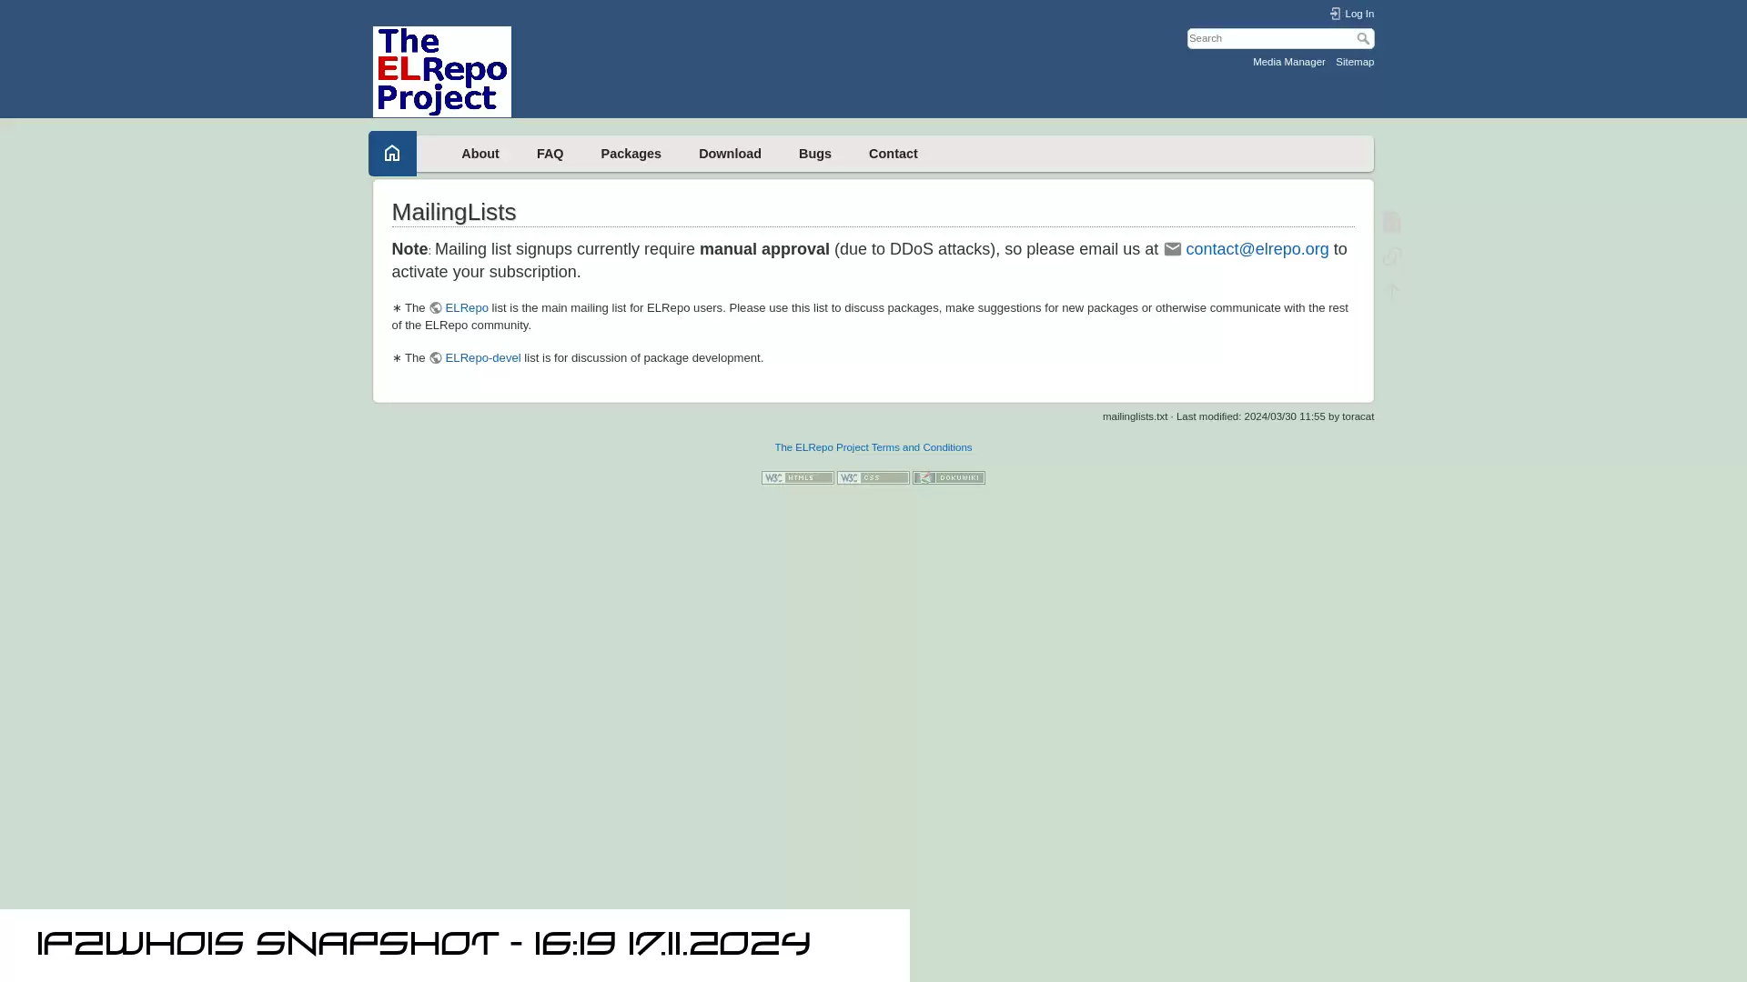Screen dimensions: 1747x982
Task: Click The ELRepo Project Terms and Conditions link
Action: [873, 447]
